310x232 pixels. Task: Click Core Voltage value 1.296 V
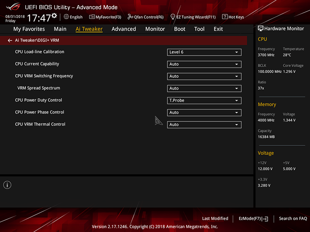(x=289, y=71)
